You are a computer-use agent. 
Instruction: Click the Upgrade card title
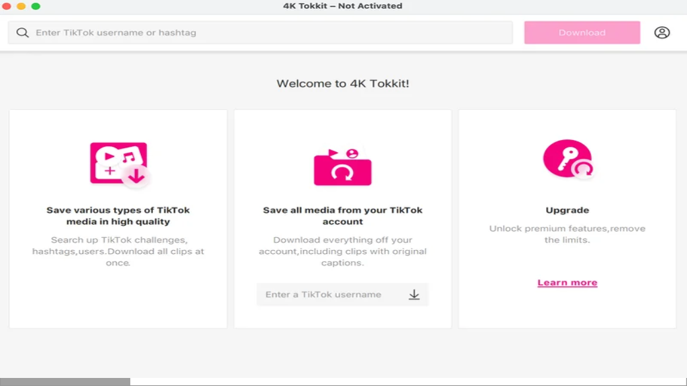(x=568, y=210)
